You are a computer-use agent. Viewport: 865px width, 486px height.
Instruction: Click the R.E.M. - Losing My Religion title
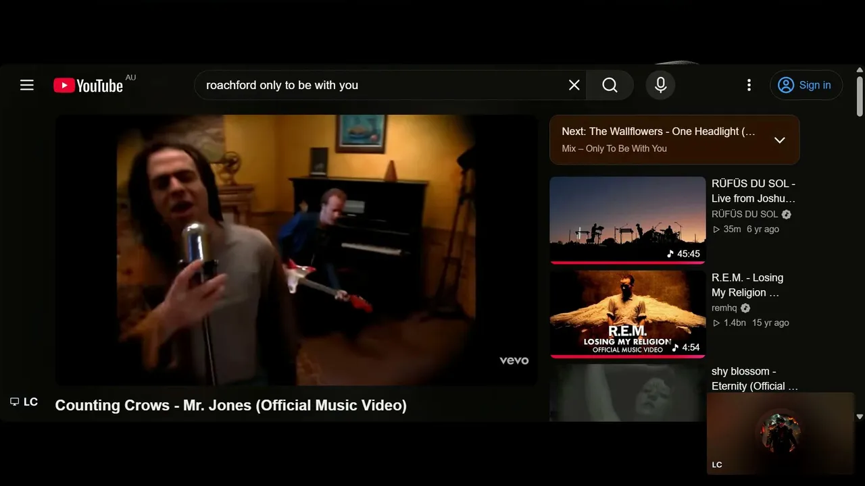pos(747,285)
